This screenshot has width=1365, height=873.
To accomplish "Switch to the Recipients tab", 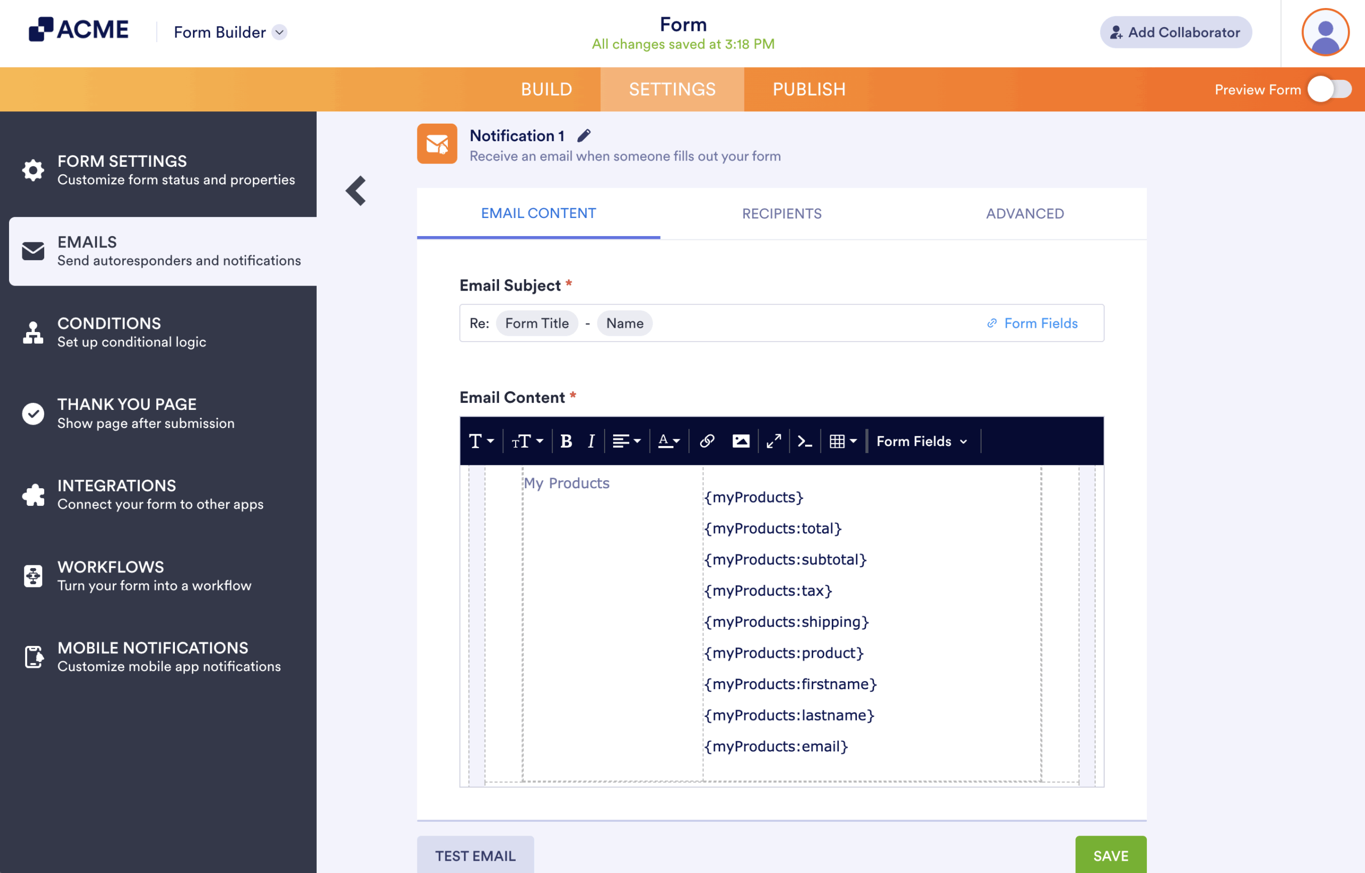I will click(x=782, y=213).
